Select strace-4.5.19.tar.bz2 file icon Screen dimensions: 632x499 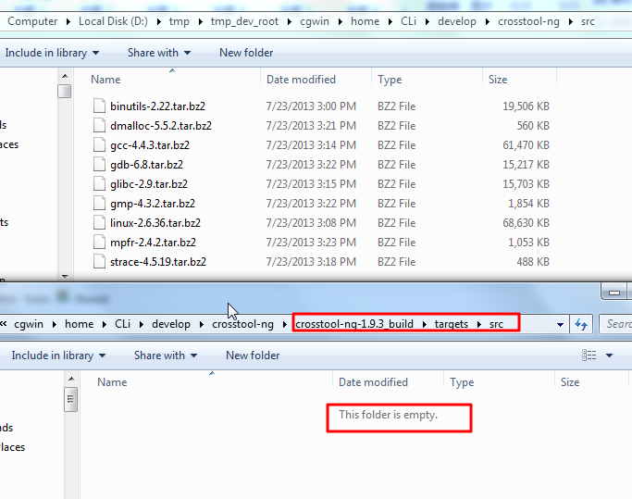click(x=99, y=261)
